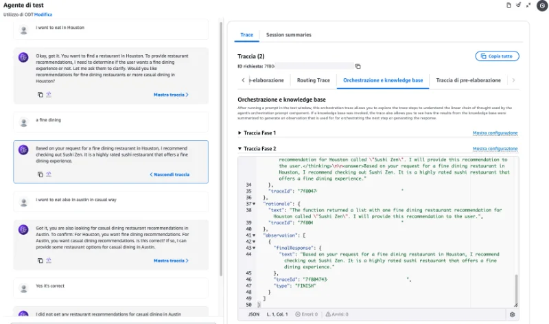Image resolution: width=549 pixels, height=324 pixels.
Task: Click the 'Agente di test' title
Action: pyautogui.click(x=23, y=5)
